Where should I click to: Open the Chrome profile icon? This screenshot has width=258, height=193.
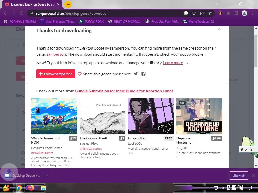(x=244, y=13)
